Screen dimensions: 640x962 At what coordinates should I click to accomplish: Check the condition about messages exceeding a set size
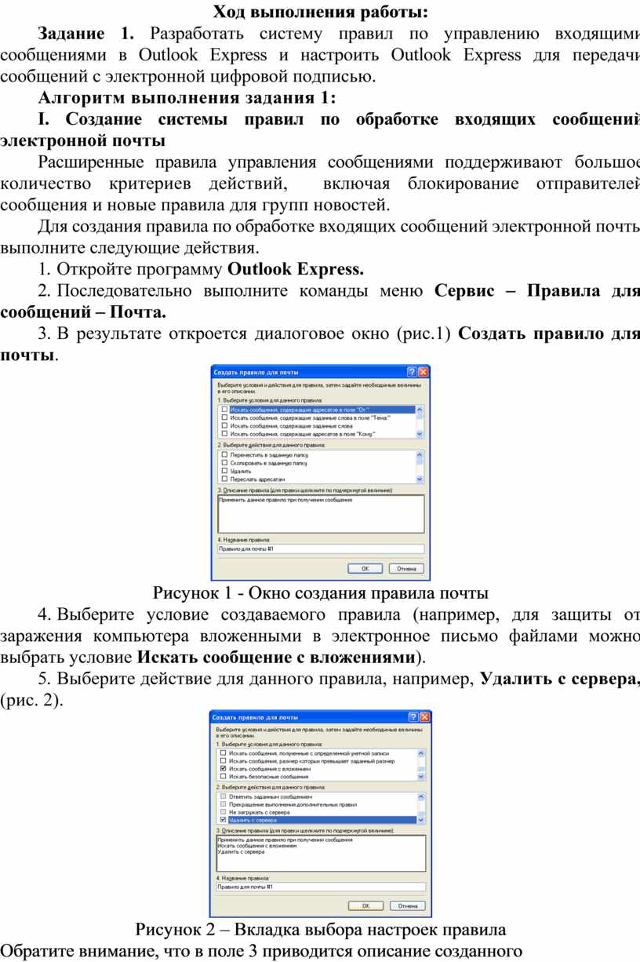(224, 761)
